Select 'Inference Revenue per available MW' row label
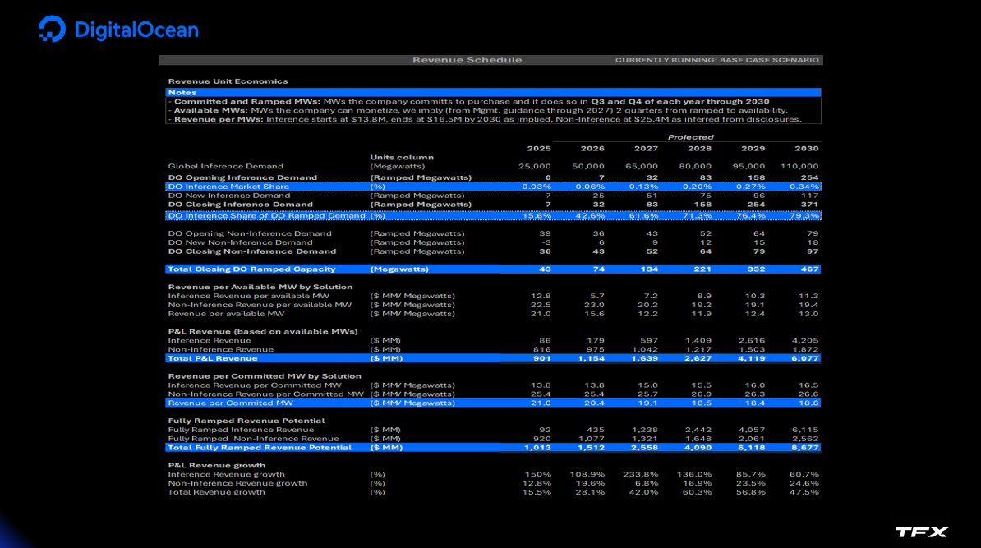 pyautogui.click(x=248, y=296)
